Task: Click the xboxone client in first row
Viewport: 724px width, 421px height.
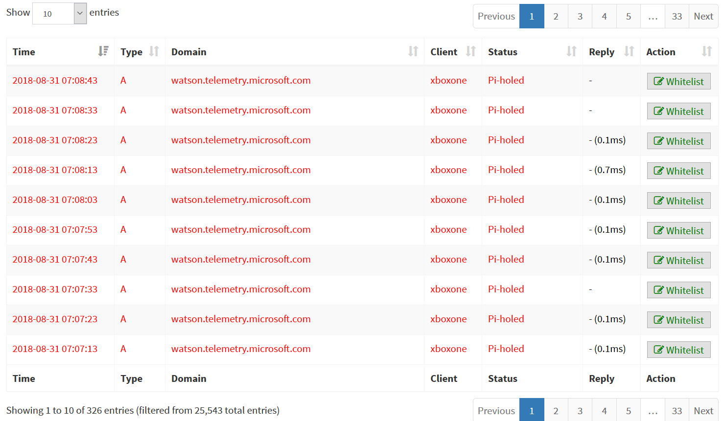Action: pyautogui.click(x=448, y=80)
